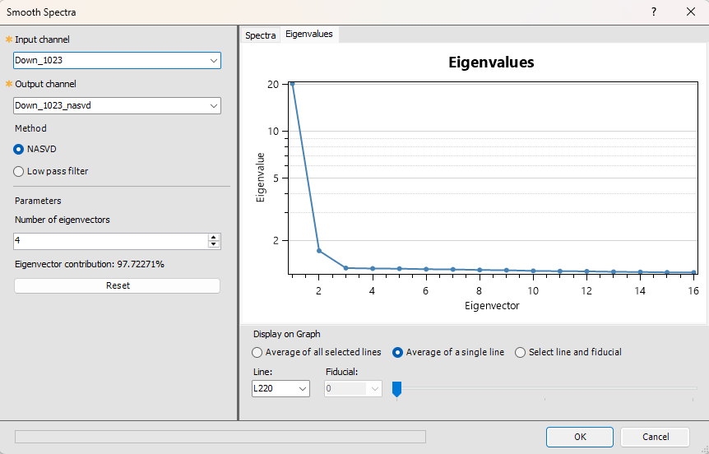Increase number of eigenvectors with up arrow
The height and width of the screenshot is (454, 709).
pos(214,237)
